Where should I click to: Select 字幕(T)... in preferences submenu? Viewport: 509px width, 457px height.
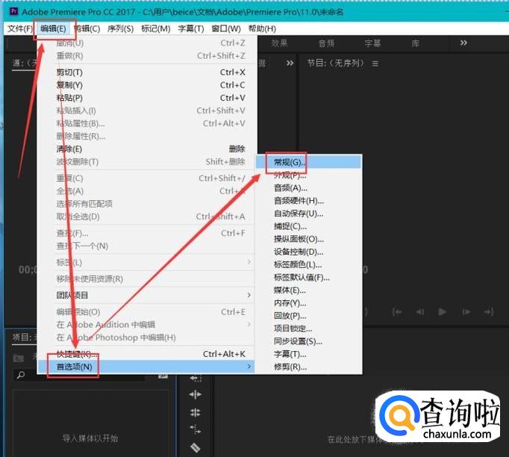[x=309, y=355]
